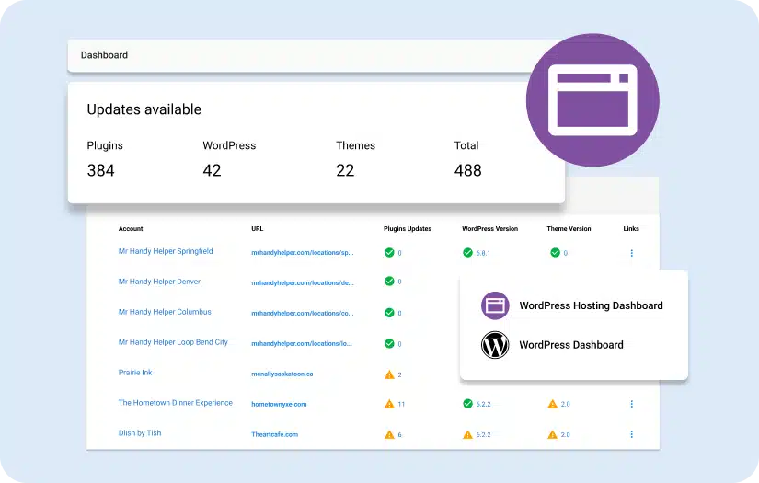The image size is (759, 483).
Task: Open the Mr Handy Helper Denver account
Action: (x=159, y=282)
